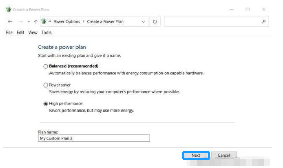Open the Tools menu
This screenshot has height=168, width=283.
coord(46,33)
